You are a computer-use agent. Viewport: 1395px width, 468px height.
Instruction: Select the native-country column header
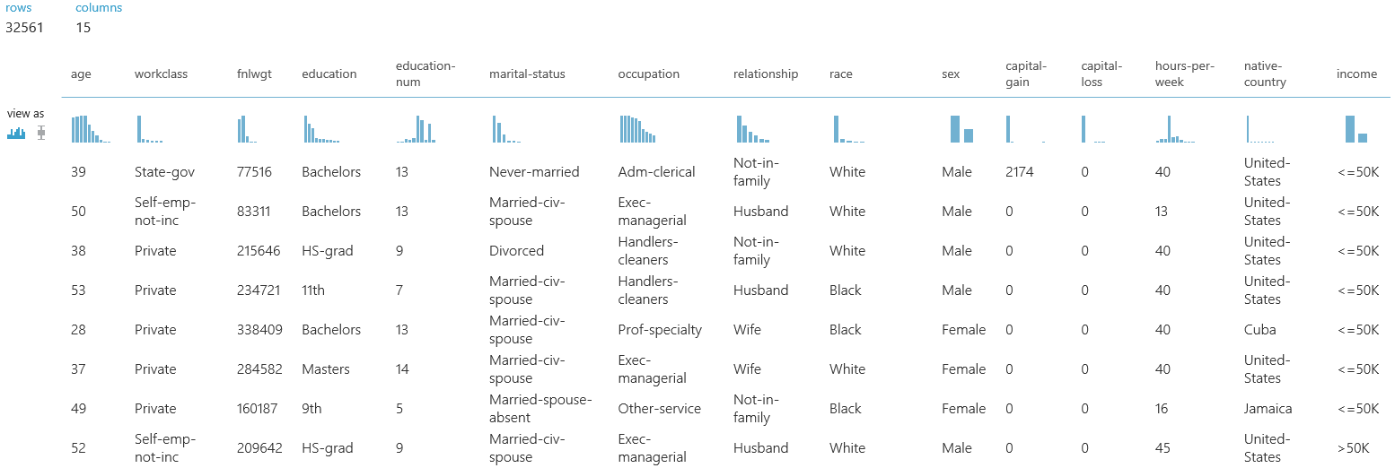click(1265, 74)
